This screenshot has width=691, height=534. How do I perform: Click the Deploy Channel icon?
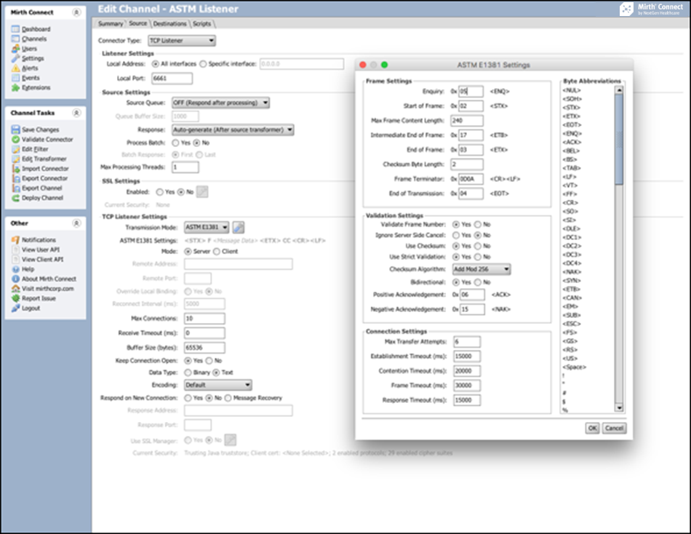click(x=15, y=198)
